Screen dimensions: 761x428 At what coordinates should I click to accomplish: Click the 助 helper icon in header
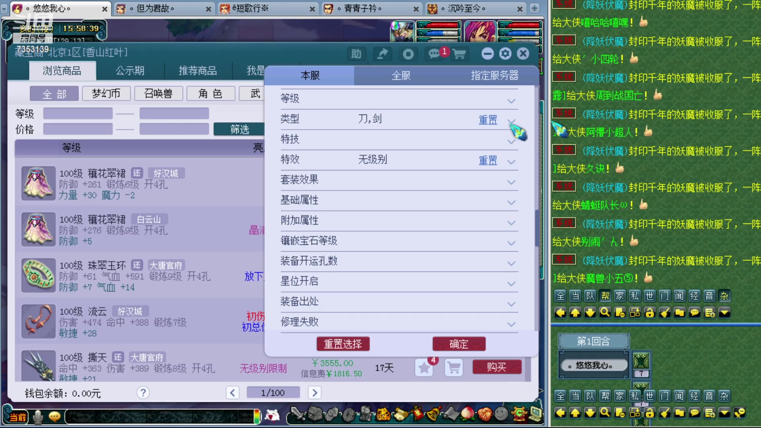[x=356, y=53]
